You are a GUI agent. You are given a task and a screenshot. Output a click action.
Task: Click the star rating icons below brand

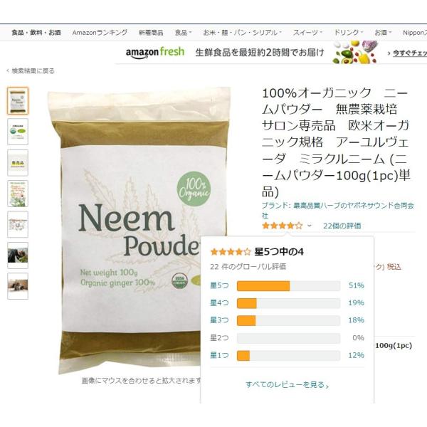pyautogui.click(x=282, y=226)
